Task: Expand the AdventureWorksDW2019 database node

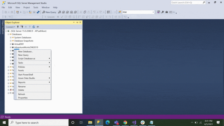Action: [x=11, y=47]
